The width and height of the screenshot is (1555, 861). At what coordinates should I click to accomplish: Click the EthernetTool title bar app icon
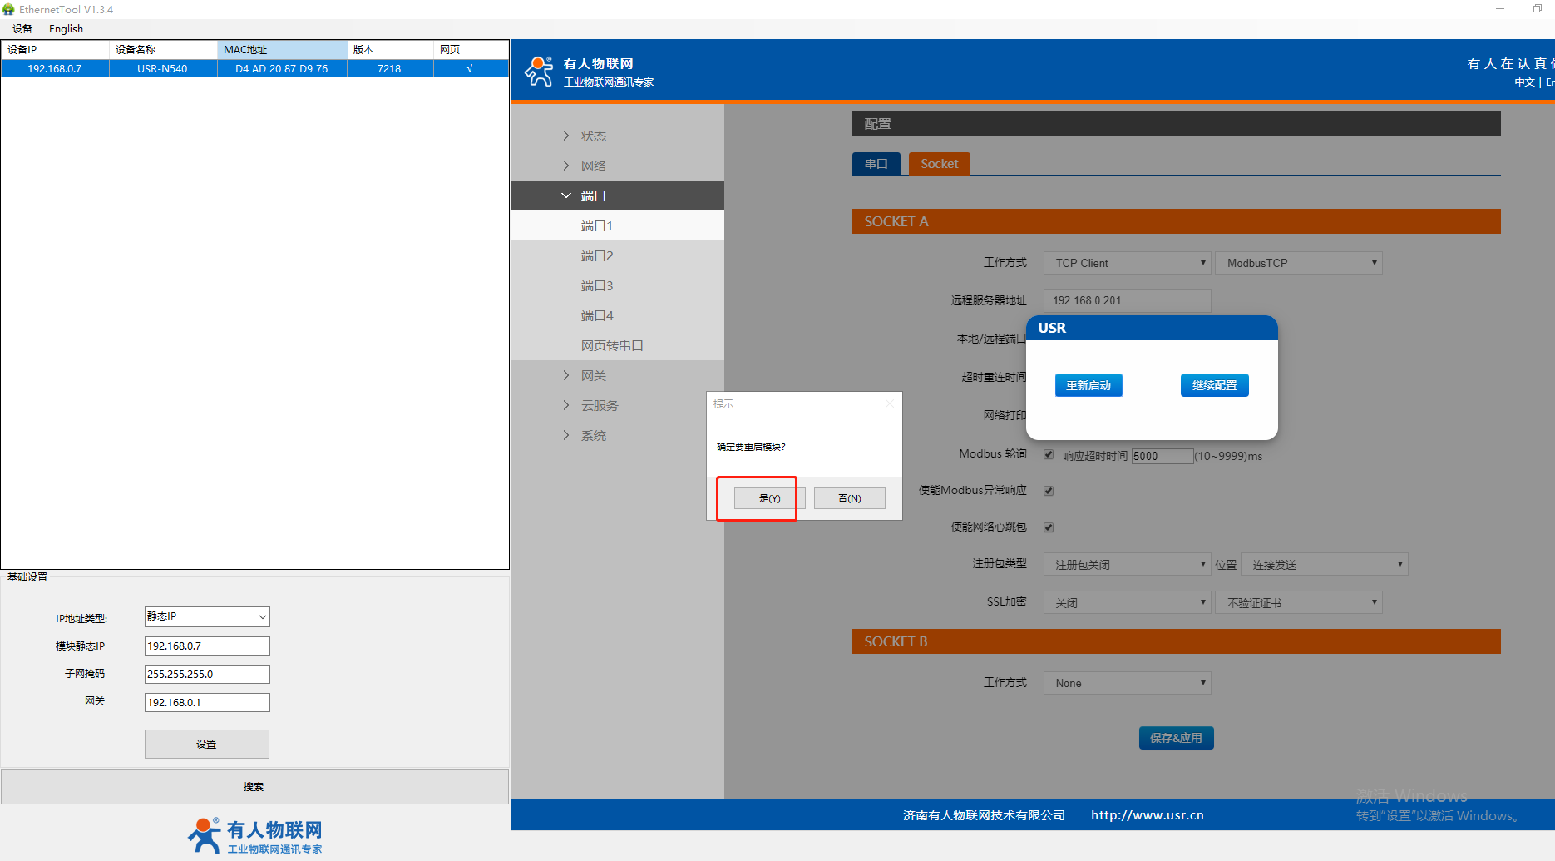tap(8, 9)
